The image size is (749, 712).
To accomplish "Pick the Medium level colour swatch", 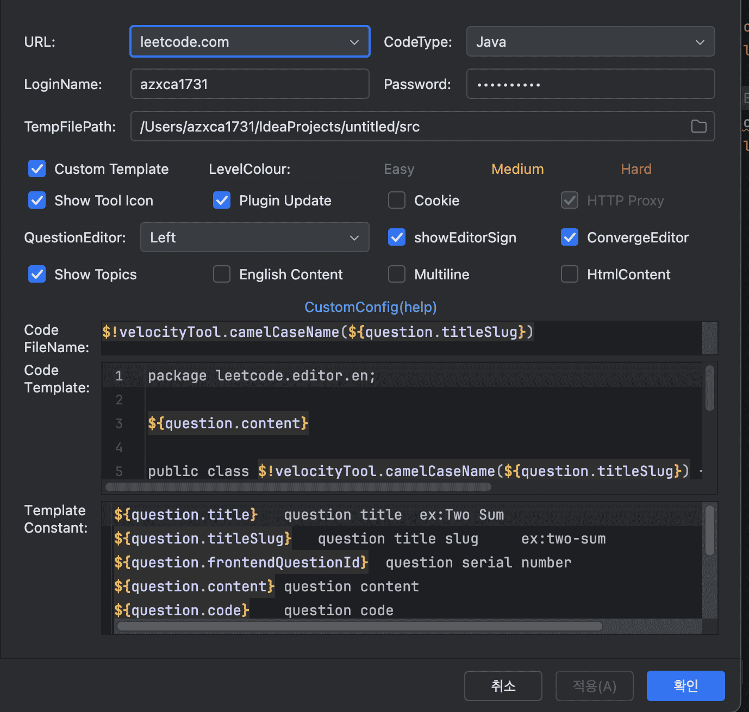I will (517, 169).
